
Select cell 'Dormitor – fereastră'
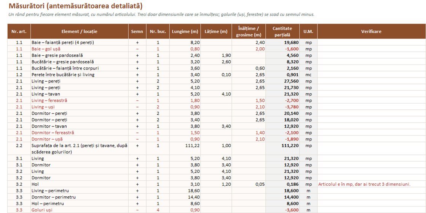(79, 133)
